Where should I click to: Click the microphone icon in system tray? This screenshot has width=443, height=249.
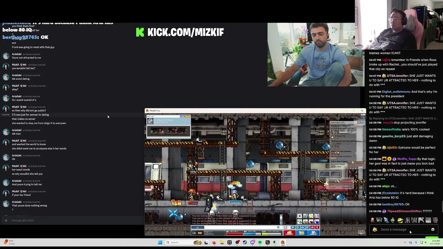(416, 242)
